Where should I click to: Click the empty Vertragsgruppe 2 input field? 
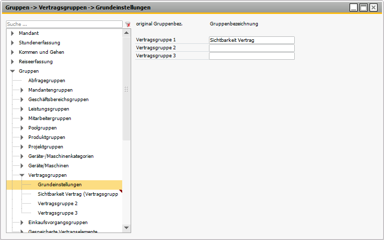(251, 48)
